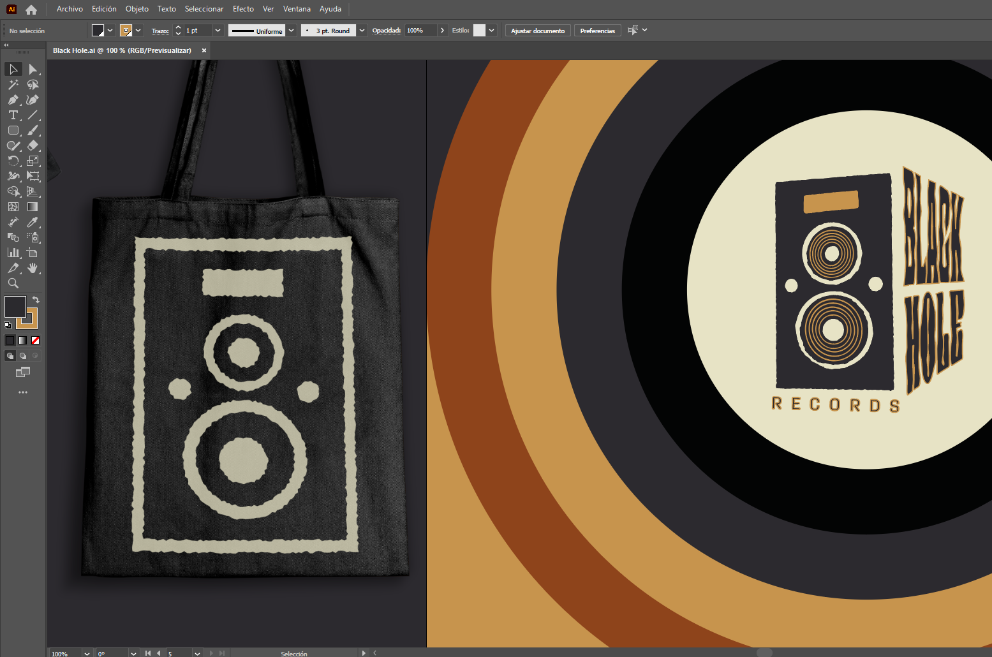Open the 3 pt. Round brush dropdown

(x=362, y=31)
